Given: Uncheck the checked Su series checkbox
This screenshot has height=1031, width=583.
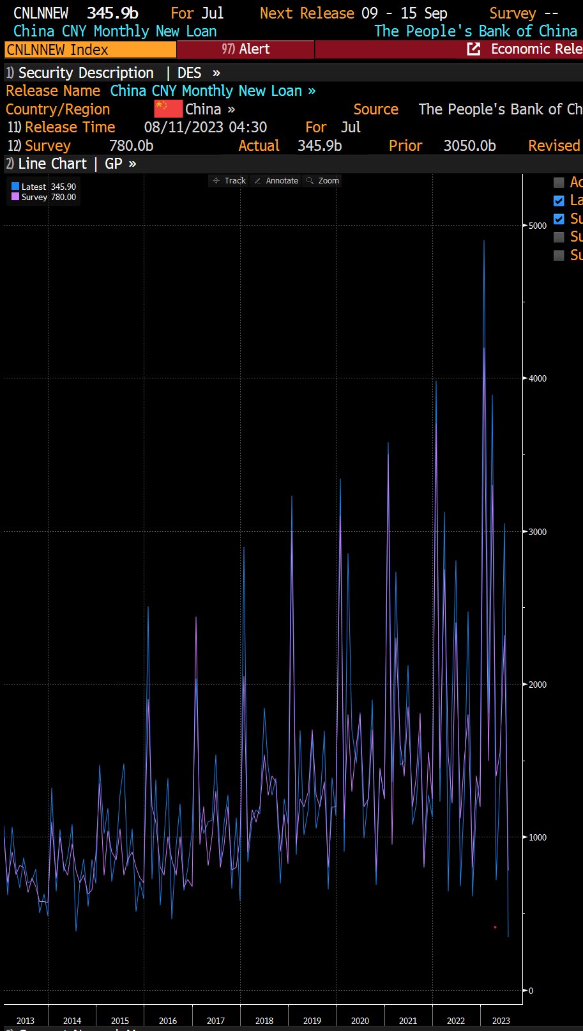Looking at the screenshot, I should coord(559,219).
